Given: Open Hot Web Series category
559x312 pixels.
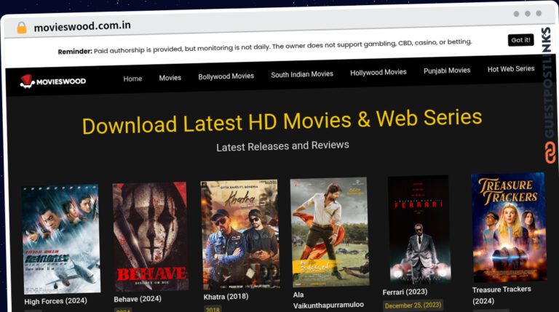Looking at the screenshot, I should (x=511, y=69).
